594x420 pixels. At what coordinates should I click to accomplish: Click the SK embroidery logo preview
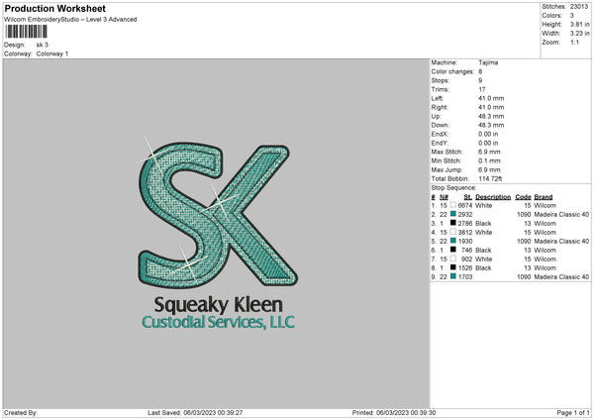tap(218, 214)
